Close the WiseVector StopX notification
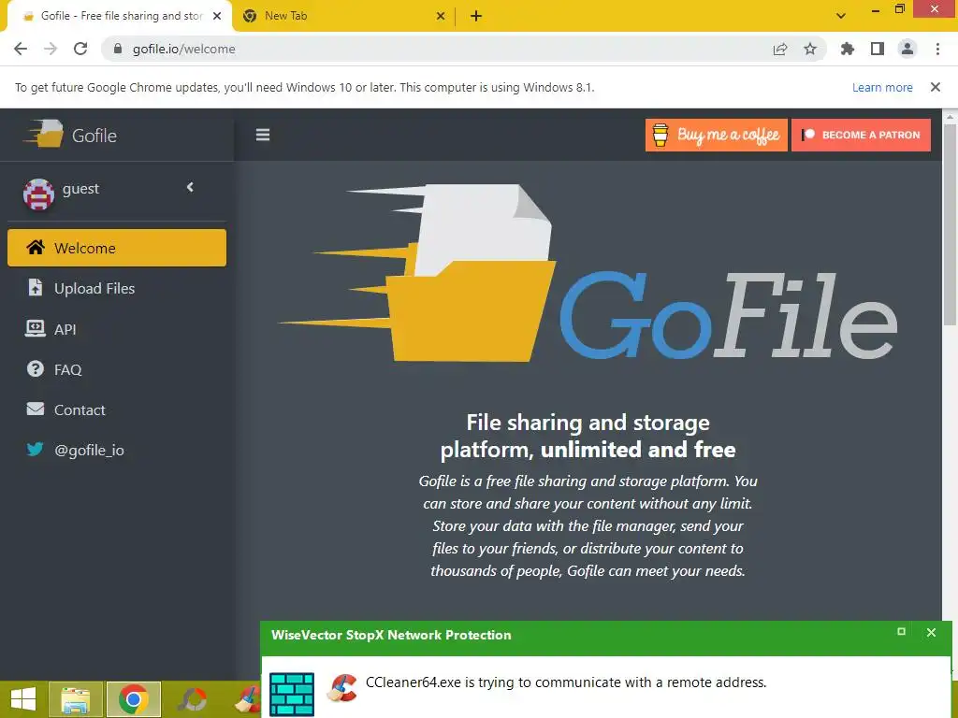The height and width of the screenshot is (718, 958). pyautogui.click(x=931, y=633)
